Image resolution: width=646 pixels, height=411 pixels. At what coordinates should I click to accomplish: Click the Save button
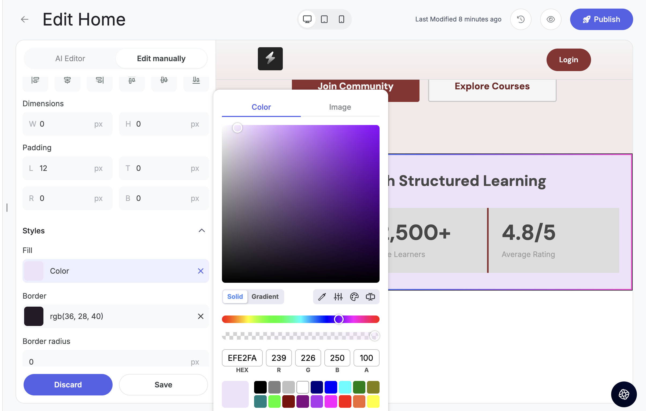click(163, 384)
